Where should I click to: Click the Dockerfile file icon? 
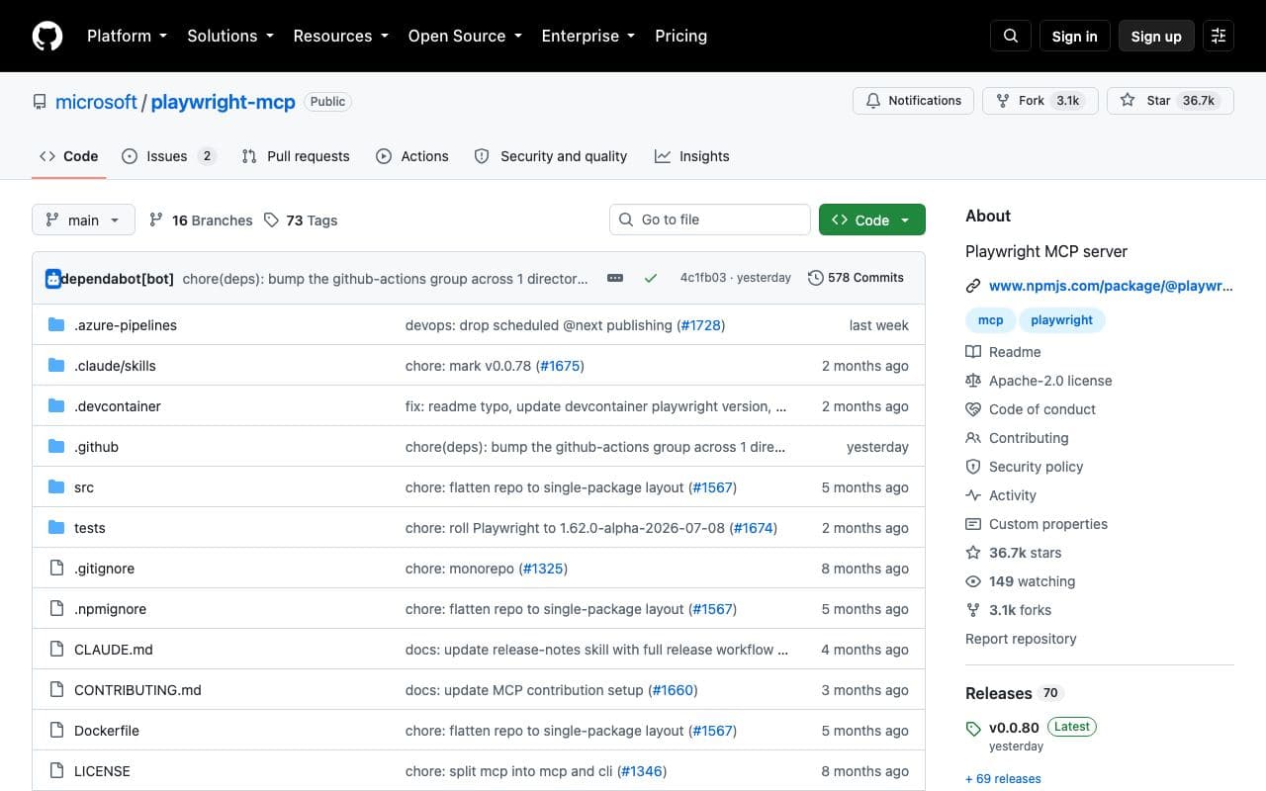click(56, 731)
